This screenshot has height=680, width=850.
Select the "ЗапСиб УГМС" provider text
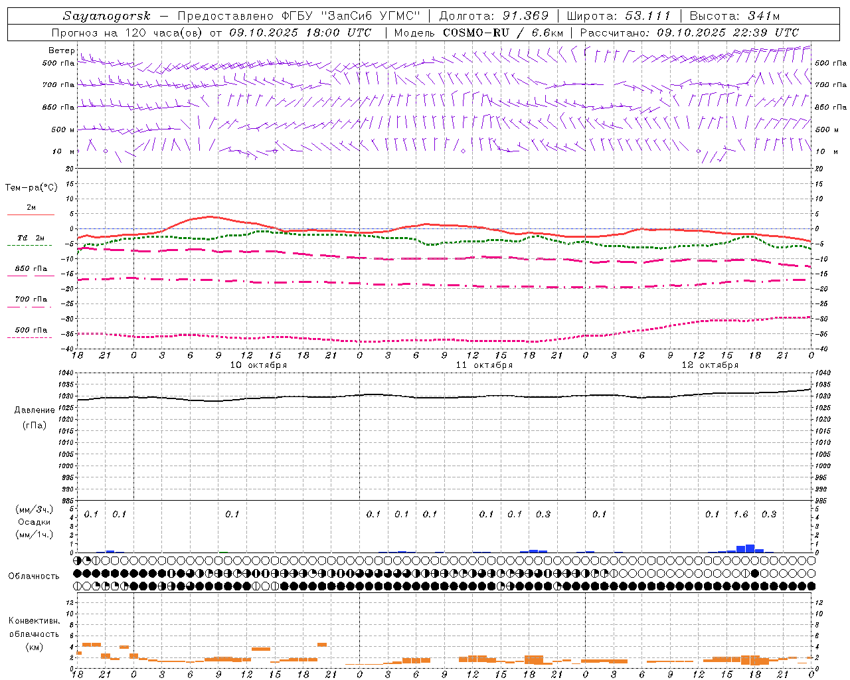tap(371, 16)
